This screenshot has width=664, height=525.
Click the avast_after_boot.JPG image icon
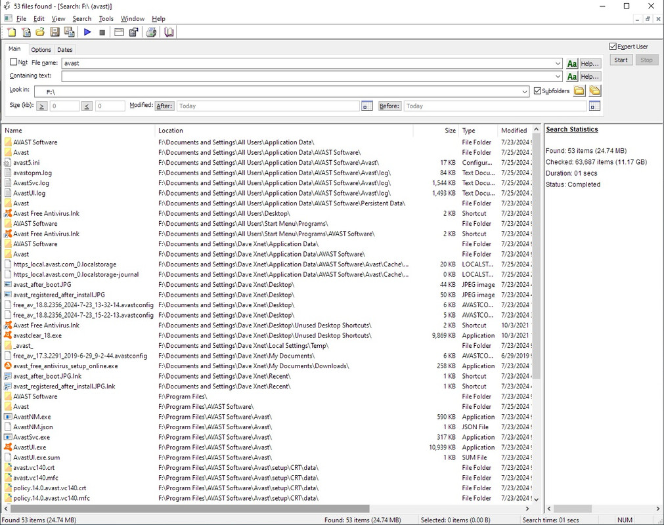8,285
